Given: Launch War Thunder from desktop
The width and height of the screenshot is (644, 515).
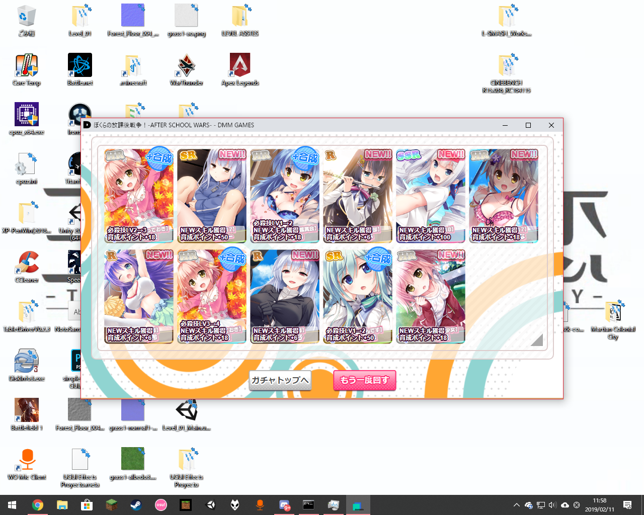Looking at the screenshot, I should coord(186,65).
